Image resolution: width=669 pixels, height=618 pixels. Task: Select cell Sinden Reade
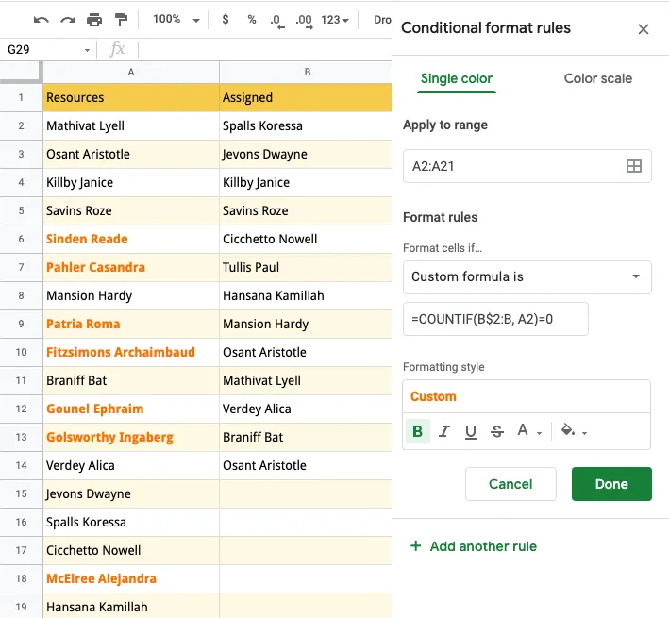[x=131, y=239]
